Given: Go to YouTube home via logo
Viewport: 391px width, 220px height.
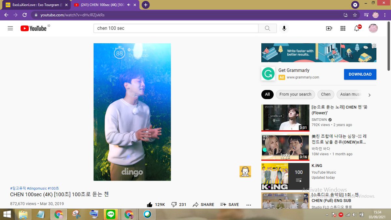Looking at the screenshot, I should [x=34, y=28].
